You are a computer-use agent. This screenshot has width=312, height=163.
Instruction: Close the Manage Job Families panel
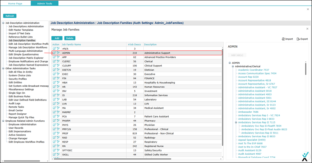(x=307, y=29)
